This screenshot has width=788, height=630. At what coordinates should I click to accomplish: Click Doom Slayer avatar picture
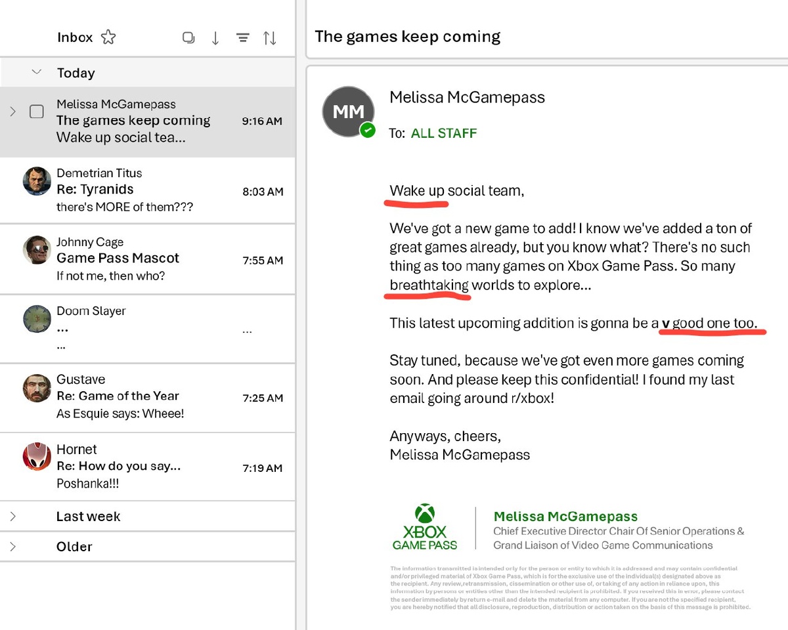pos(37,319)
